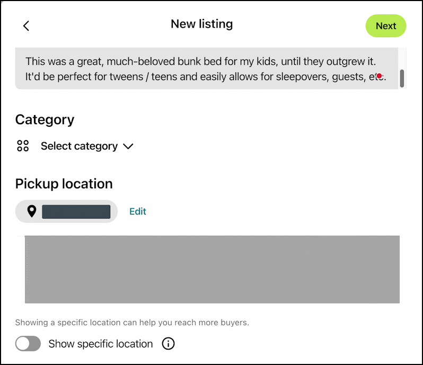Image resolution: width=423 pixels, height=365 pixels.
Task: Click the hint text about reaching more buyers
Action: (132, 322)
